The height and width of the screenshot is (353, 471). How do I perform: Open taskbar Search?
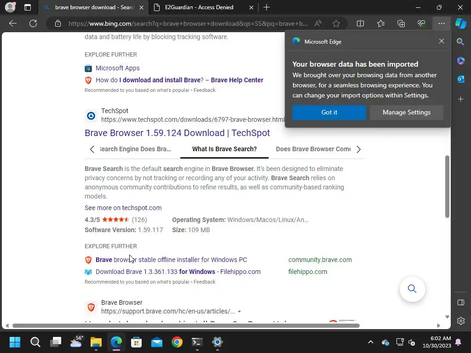click(x=35, y=342)
